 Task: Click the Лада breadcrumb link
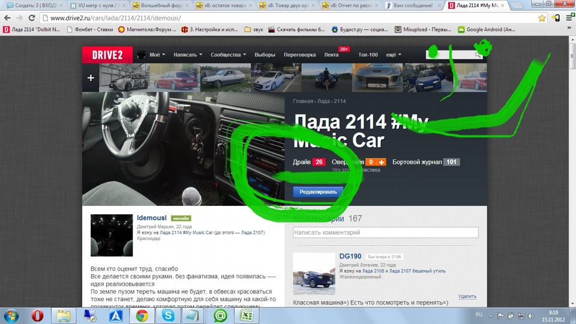coord(323,101)
